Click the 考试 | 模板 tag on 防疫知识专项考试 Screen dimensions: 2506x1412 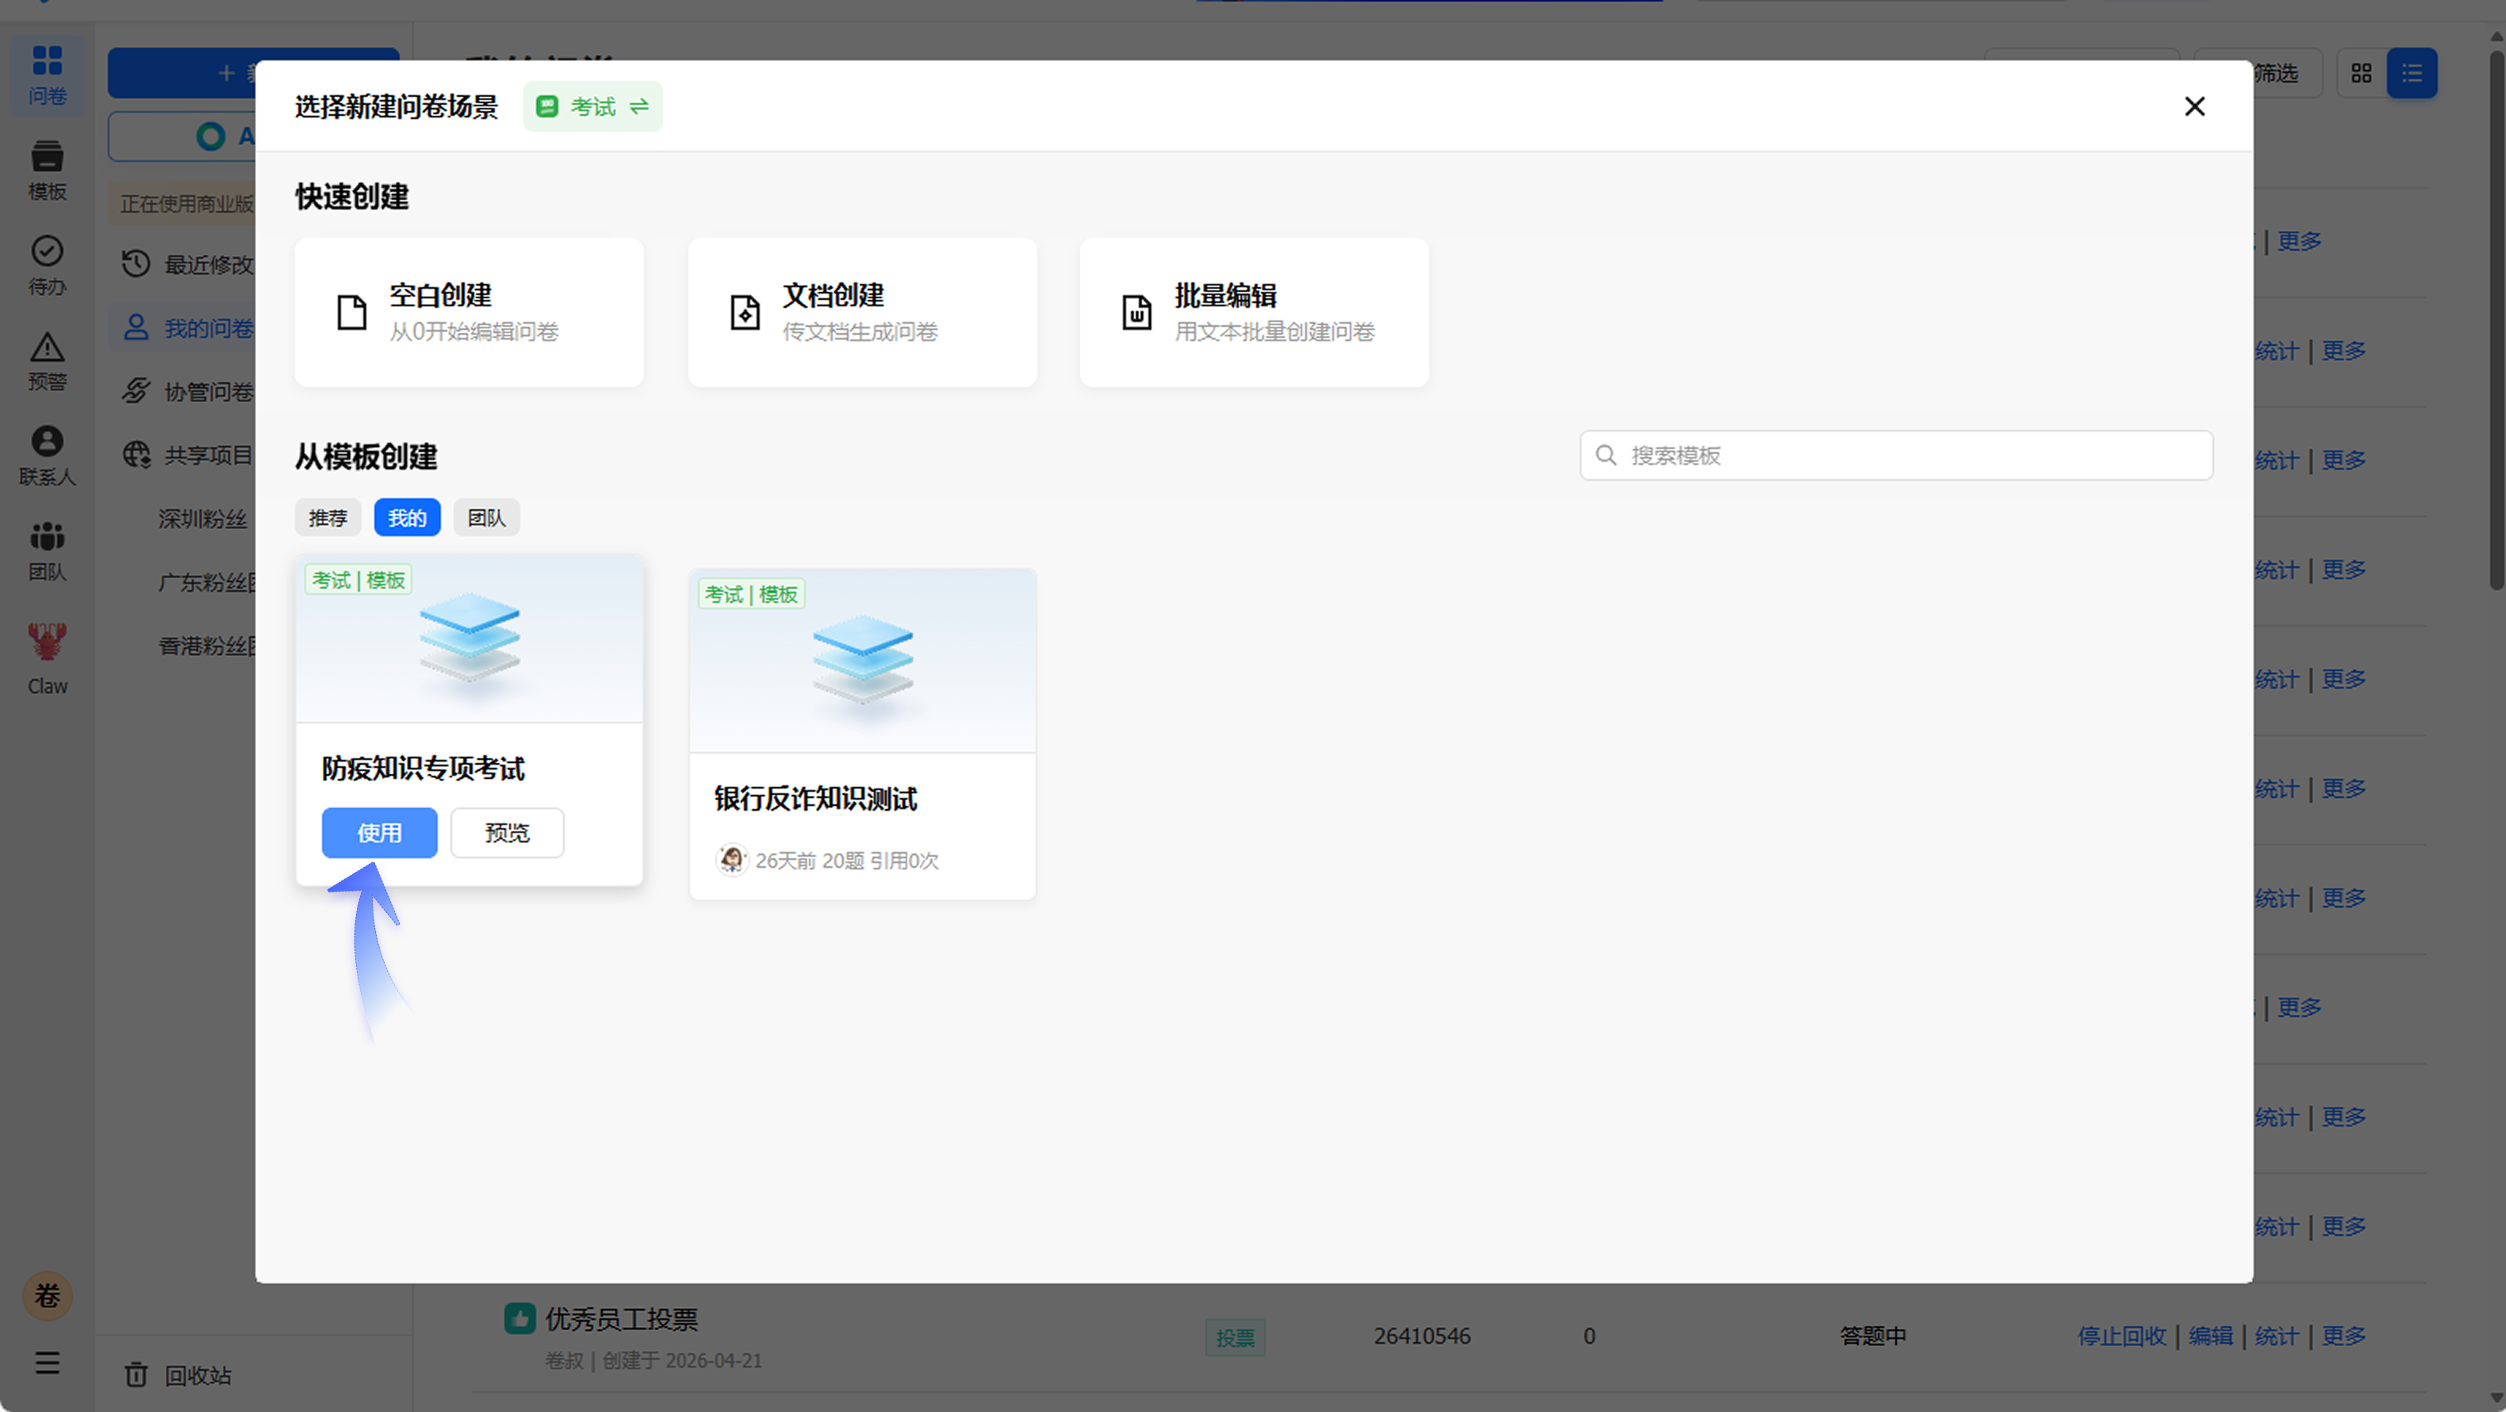click(358, 580)
